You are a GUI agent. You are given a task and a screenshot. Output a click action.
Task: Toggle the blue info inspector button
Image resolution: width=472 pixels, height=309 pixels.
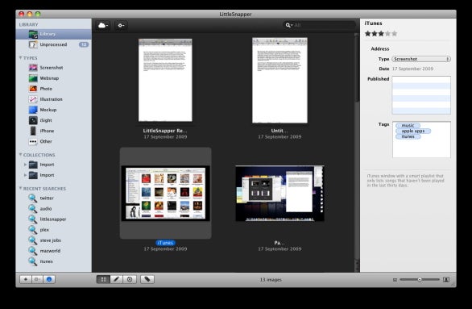pyautogui.click(x=49, y=279)
